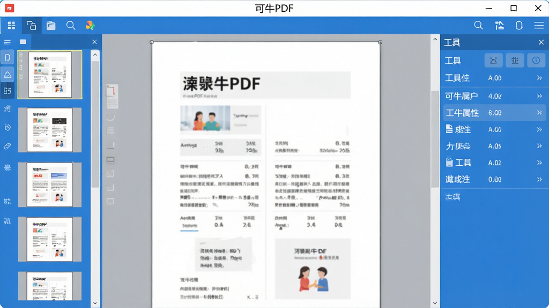Image resolution: width=549 pixels, height=308 pixels.
Task: Select the third page thumbnail
Action: (50, 184)
